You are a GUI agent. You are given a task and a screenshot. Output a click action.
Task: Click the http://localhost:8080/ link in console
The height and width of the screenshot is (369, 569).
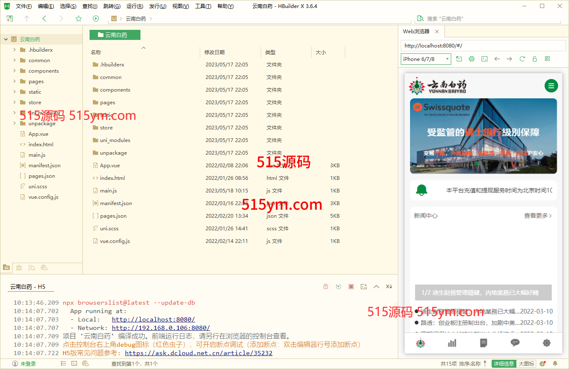pos(153,319)
